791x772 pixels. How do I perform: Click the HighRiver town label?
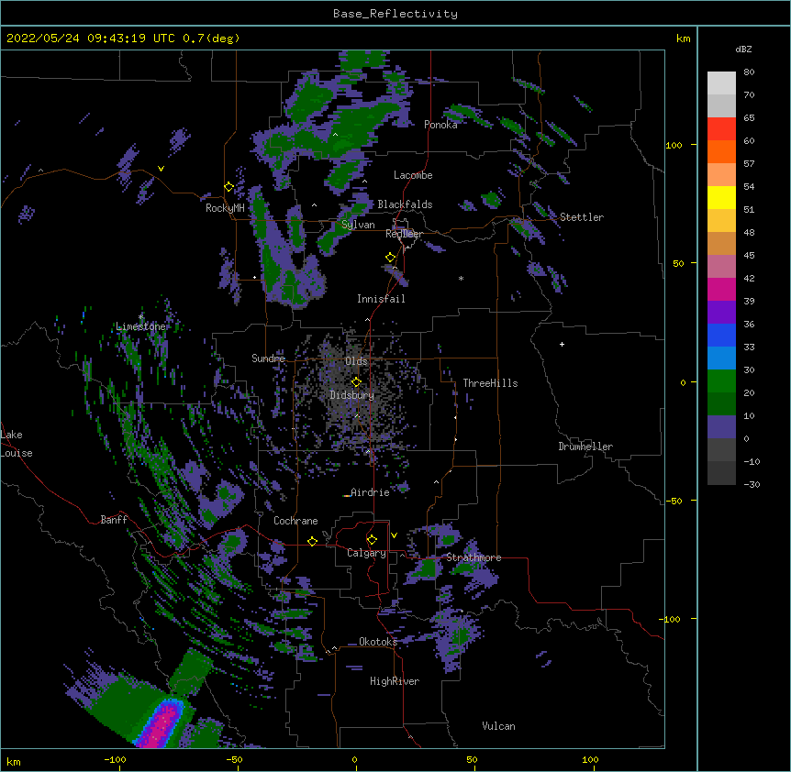(x=395, y=681)
